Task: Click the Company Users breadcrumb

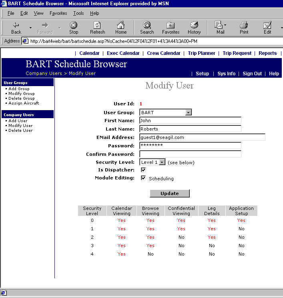Action: tap(44, 73)
